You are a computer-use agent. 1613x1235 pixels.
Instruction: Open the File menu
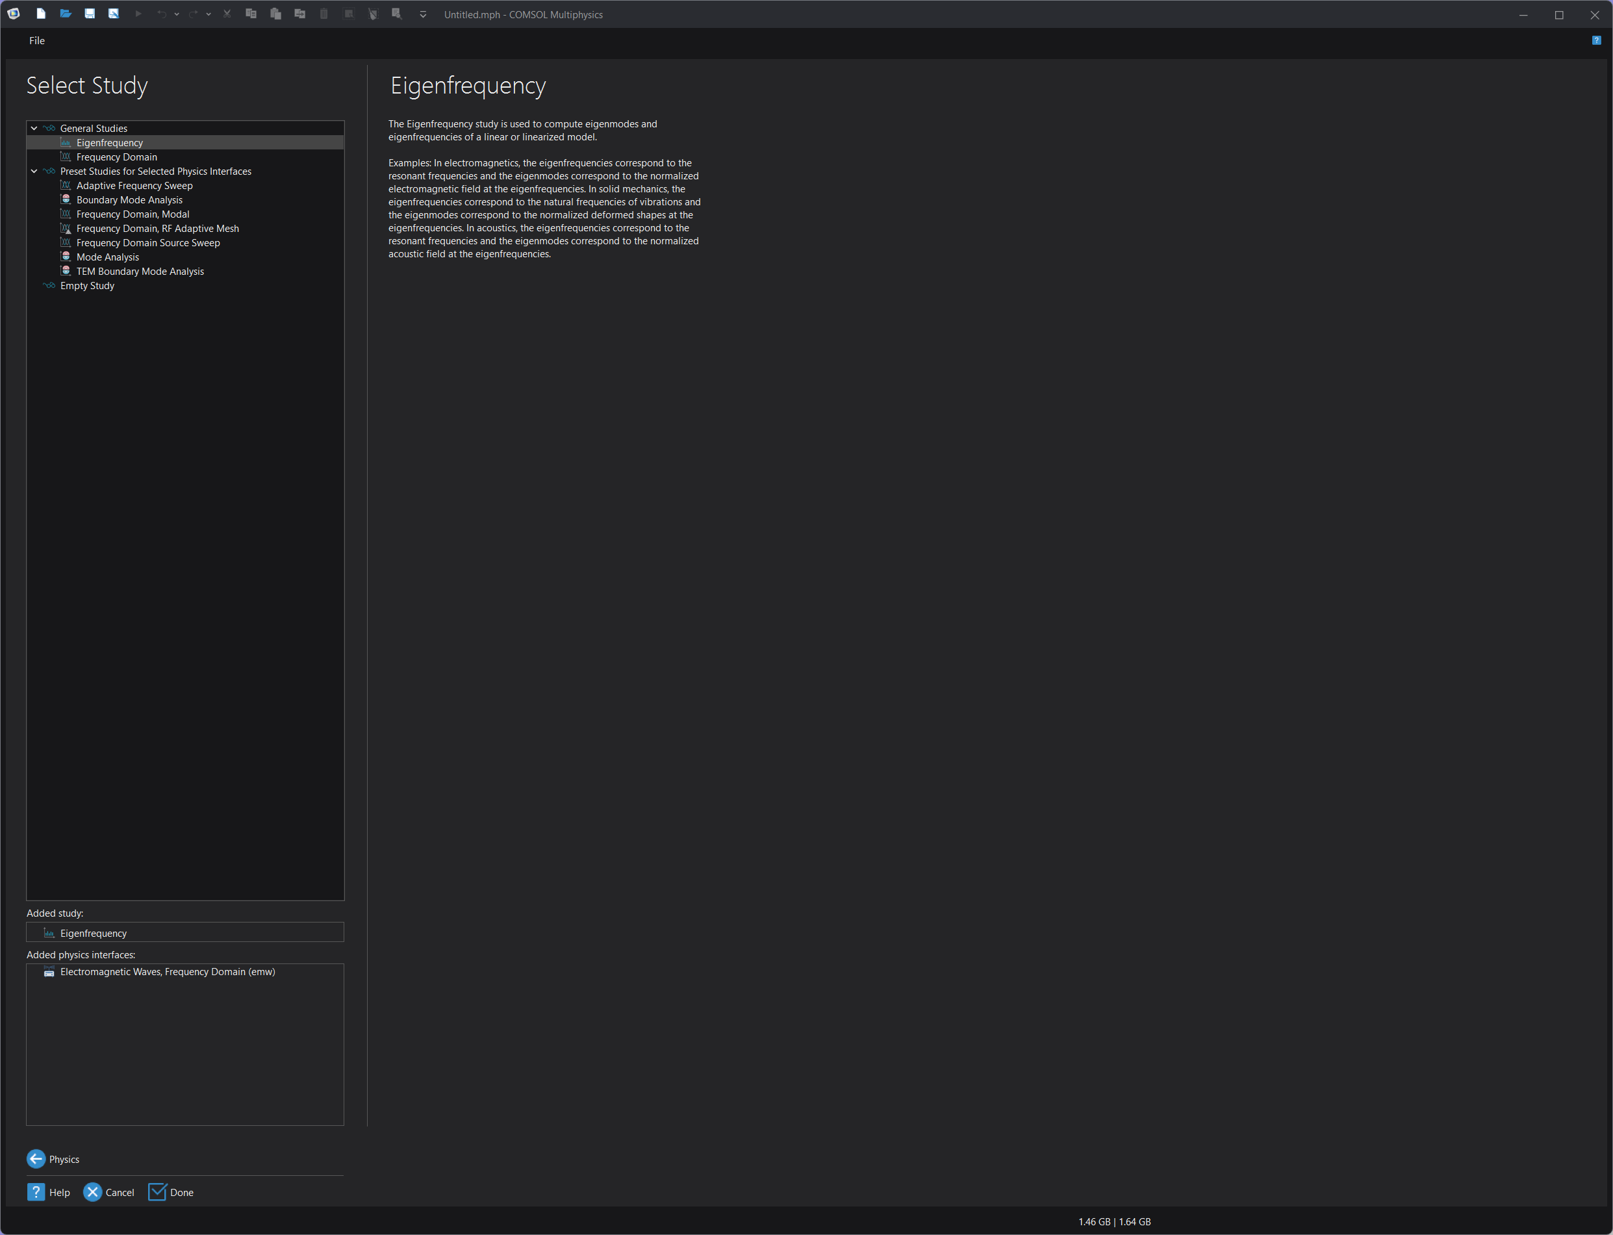pos(37,40)
